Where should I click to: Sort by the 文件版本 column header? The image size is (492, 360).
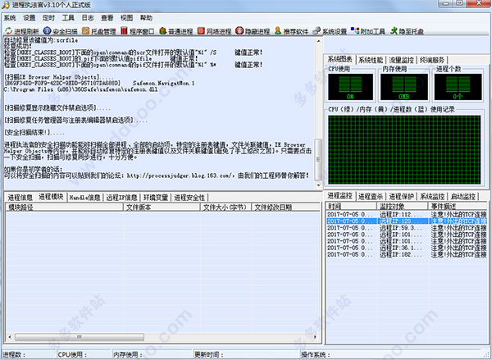coord(162,207)
